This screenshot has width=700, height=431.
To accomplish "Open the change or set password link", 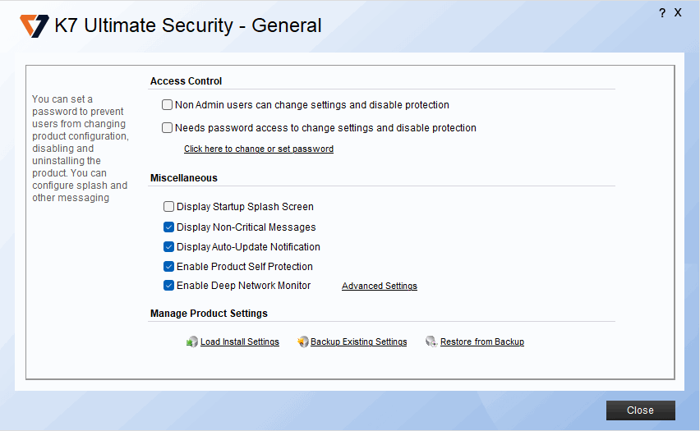I will coord(259,149).
